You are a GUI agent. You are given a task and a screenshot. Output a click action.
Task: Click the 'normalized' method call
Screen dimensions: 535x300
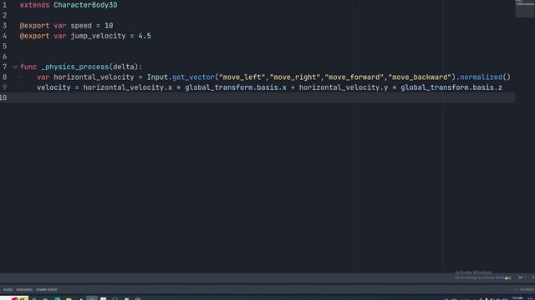(481, 77)
